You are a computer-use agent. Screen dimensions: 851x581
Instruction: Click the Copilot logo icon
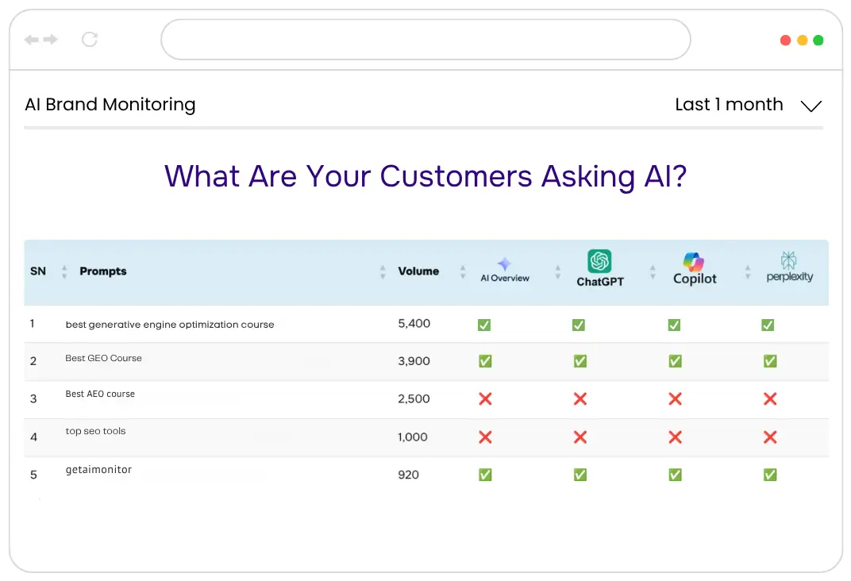(x=694, y=261)
